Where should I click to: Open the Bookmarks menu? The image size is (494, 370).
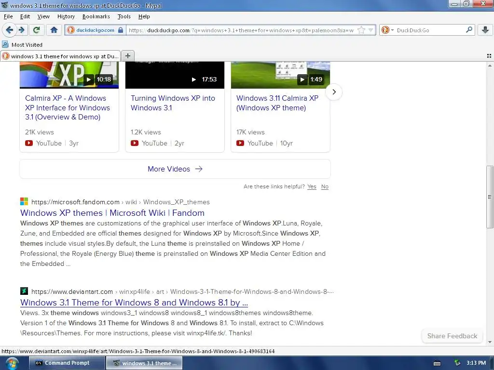[x=96, y=16]
